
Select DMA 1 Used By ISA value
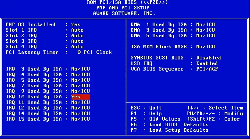pyautogui.click(x=206, y=24)
